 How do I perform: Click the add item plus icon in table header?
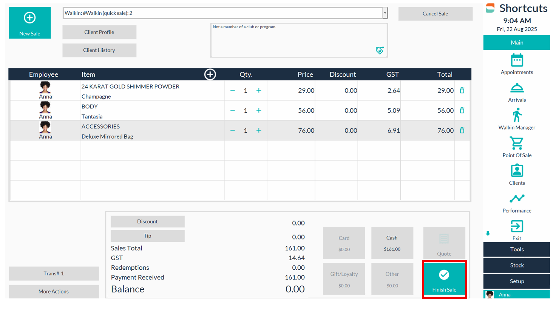coord(210,74)
